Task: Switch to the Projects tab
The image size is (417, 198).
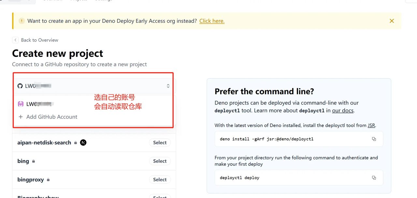Action: 79,1
